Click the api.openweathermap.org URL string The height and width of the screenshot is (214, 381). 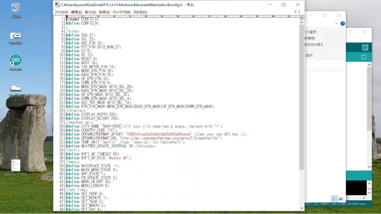[170, 138]
